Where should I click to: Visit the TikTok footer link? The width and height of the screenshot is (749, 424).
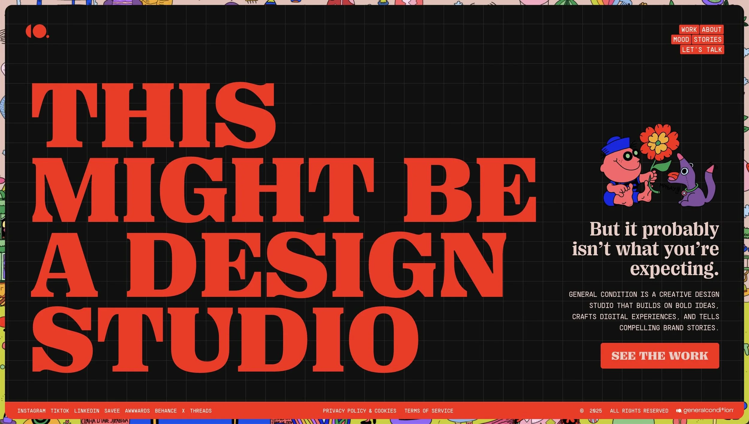[x=60, y=411]
